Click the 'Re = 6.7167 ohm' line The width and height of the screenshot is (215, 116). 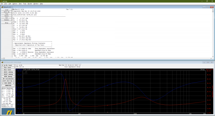20,18
